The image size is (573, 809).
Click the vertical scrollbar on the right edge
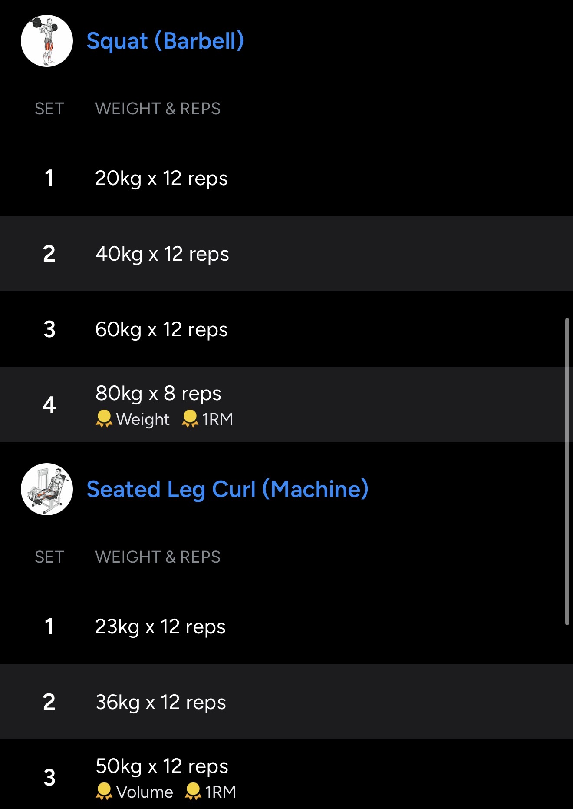567,471
